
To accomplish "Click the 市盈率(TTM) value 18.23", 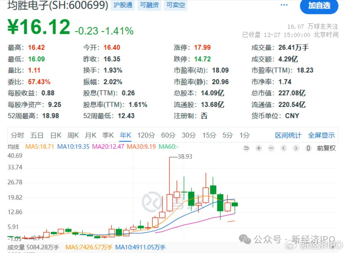I will (305, 70).
